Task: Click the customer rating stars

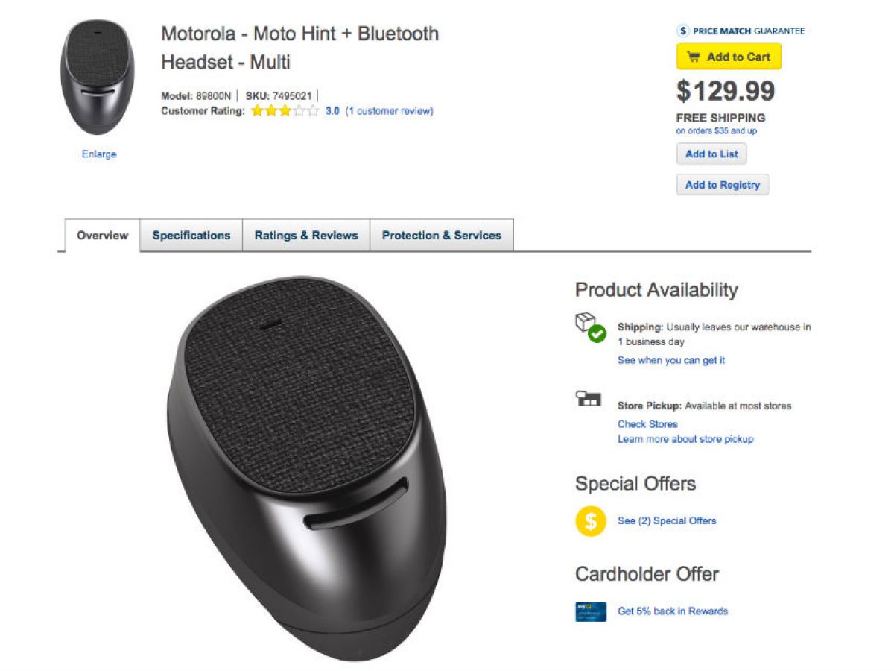Action: [285, 111]
